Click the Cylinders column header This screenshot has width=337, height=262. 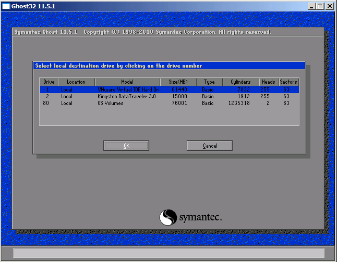(x=240, y=82)
